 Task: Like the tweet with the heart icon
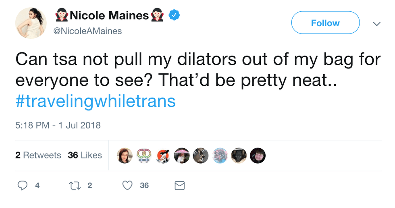(x=127, y=185)
